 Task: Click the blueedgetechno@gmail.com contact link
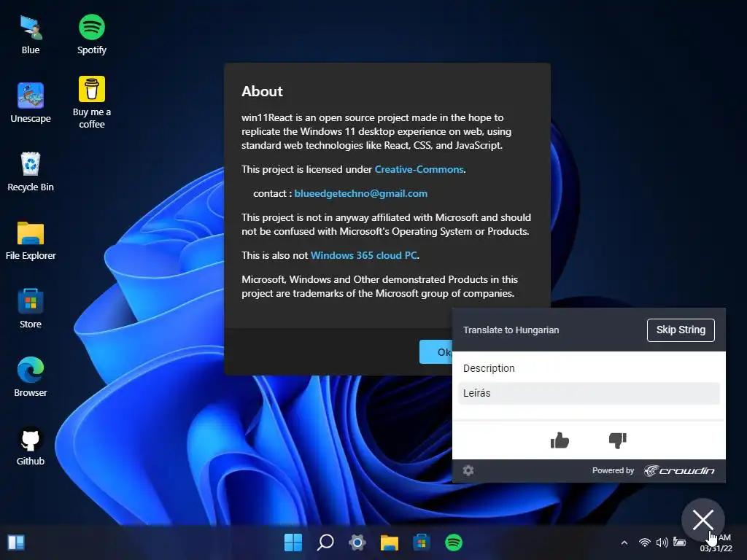click(x=360, y=193)
